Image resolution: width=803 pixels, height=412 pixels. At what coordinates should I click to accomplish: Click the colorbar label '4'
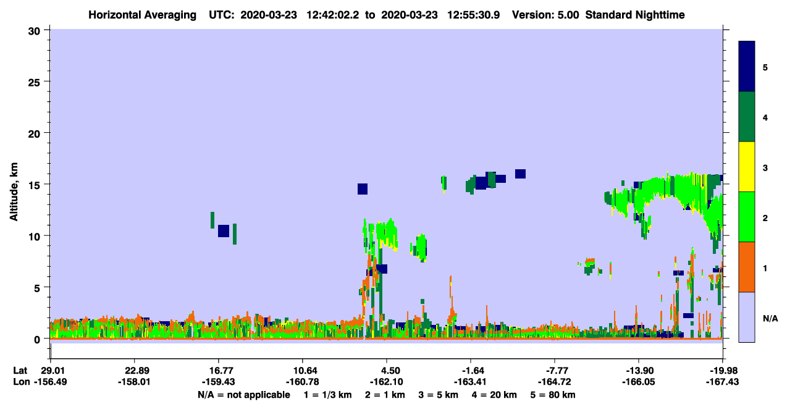766,117
